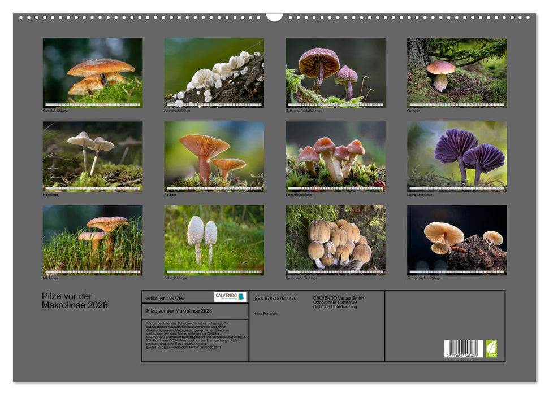Click the Artikel-Nr. 1967756 field
The width and height of the screenshot is (549, 395).
click(x=165, y=298)
